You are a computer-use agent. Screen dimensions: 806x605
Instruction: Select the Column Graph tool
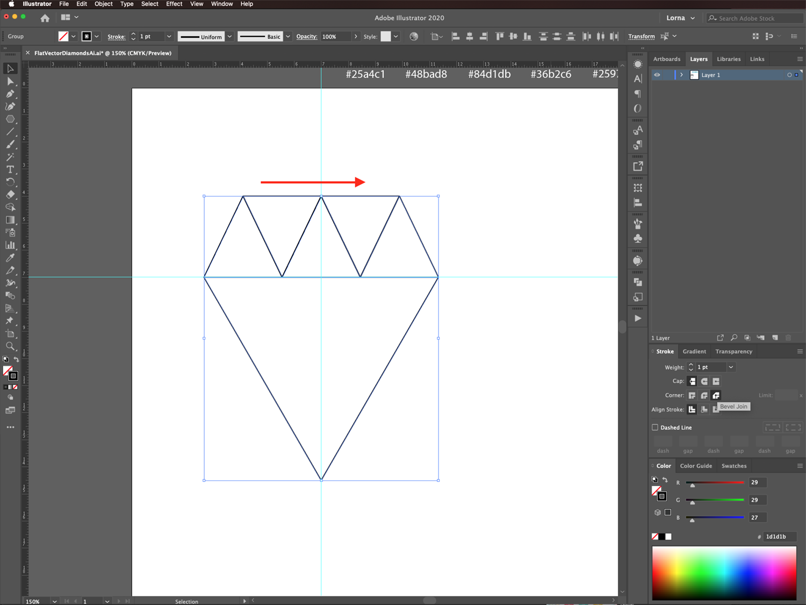(x=10, y=245)
